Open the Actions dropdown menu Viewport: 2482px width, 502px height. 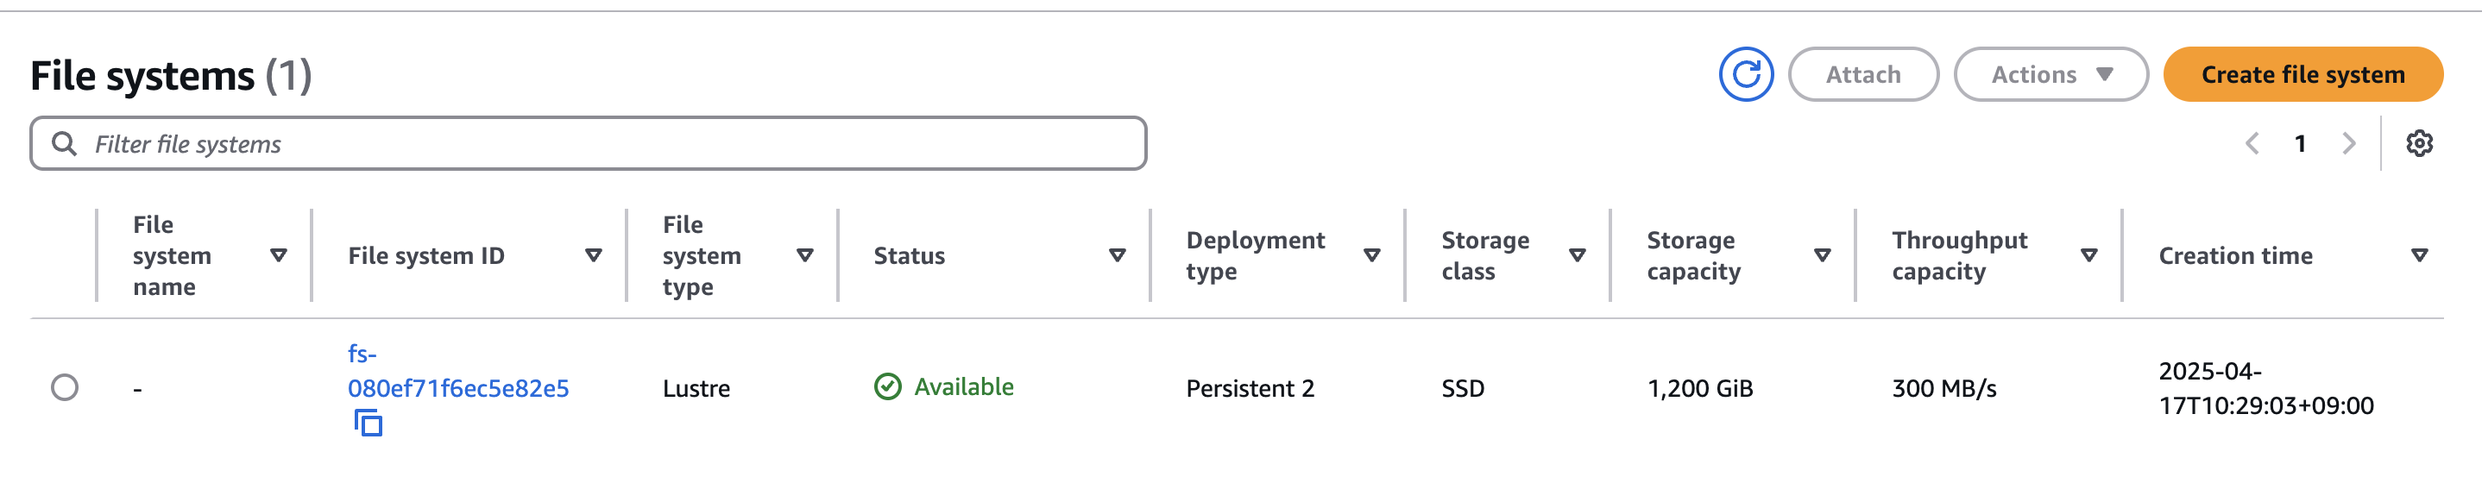(2050, 74)
